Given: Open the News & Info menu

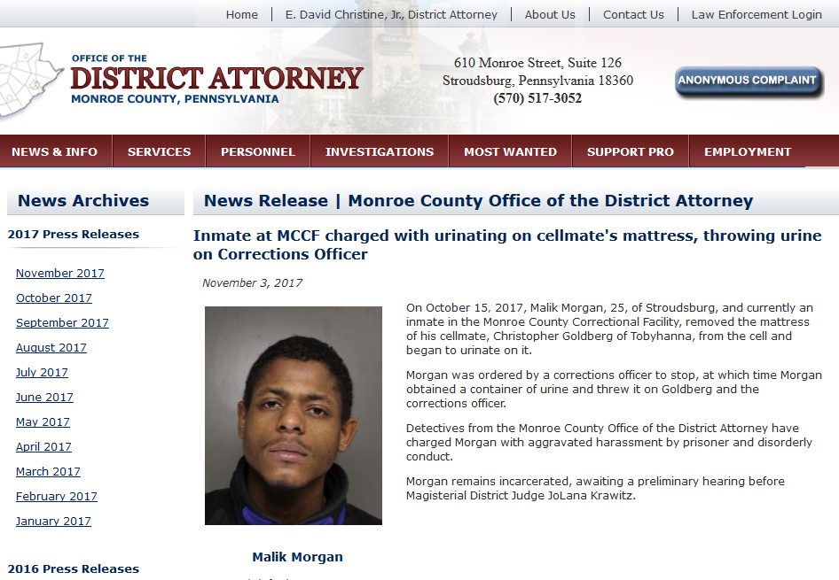Looking at the screenshot, I should tap(55, 151).
